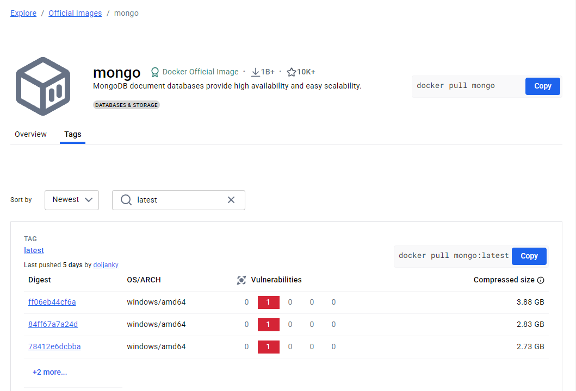Open digest 84ff67a7a24d
This screenshot has height=391, width=576.
[x=53, y=325]
